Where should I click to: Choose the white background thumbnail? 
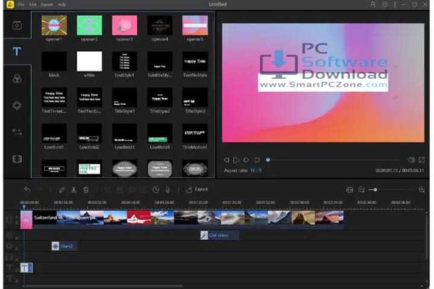click(x=89, y=61)
